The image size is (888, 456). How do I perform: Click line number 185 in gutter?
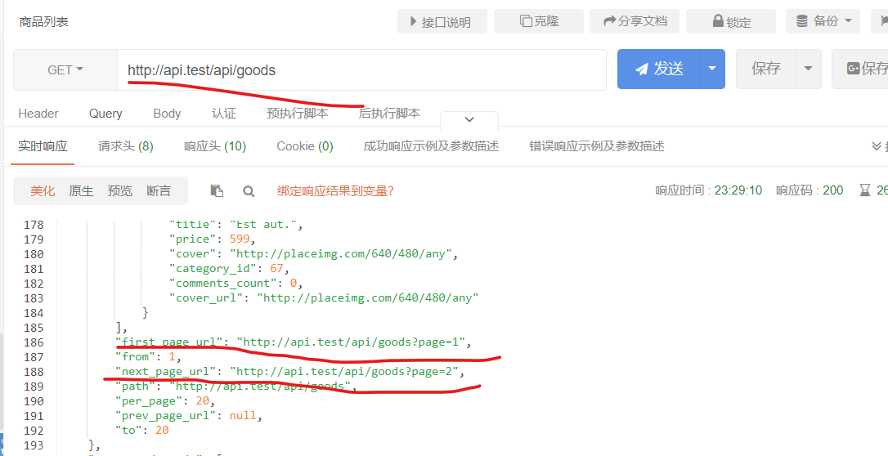tap(34, 327)
